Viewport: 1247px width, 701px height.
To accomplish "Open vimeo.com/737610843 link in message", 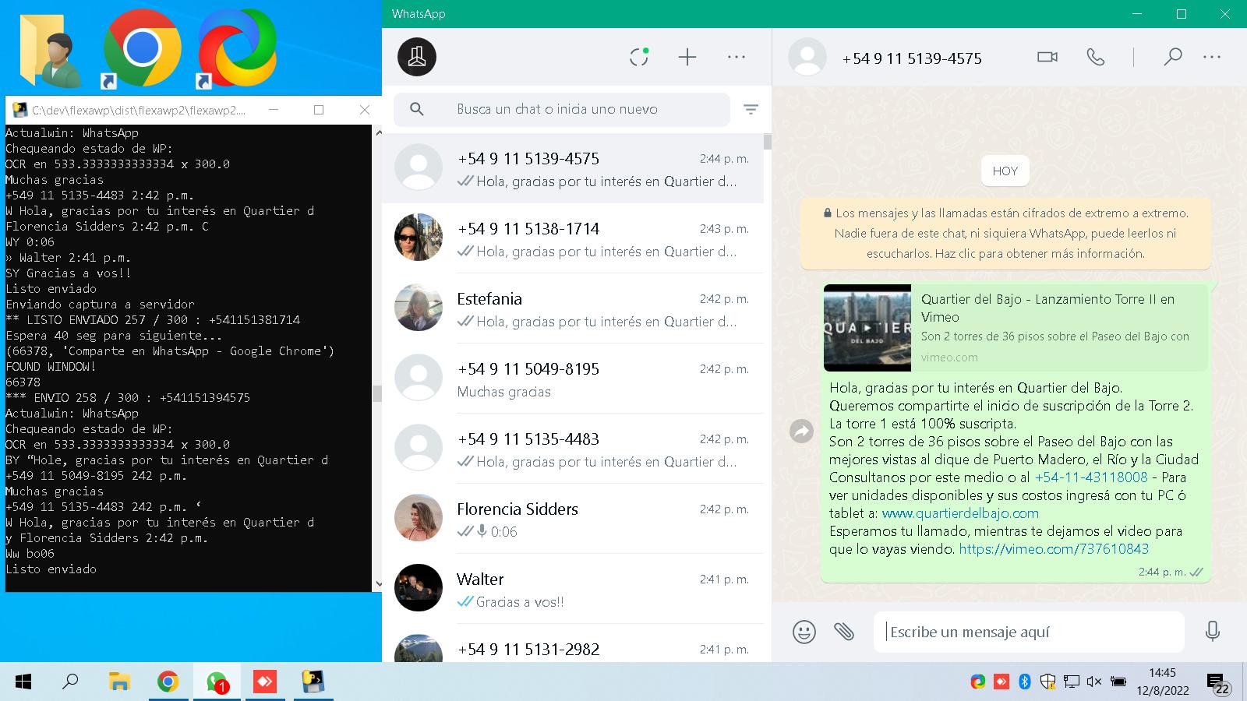I will 1054,549.
